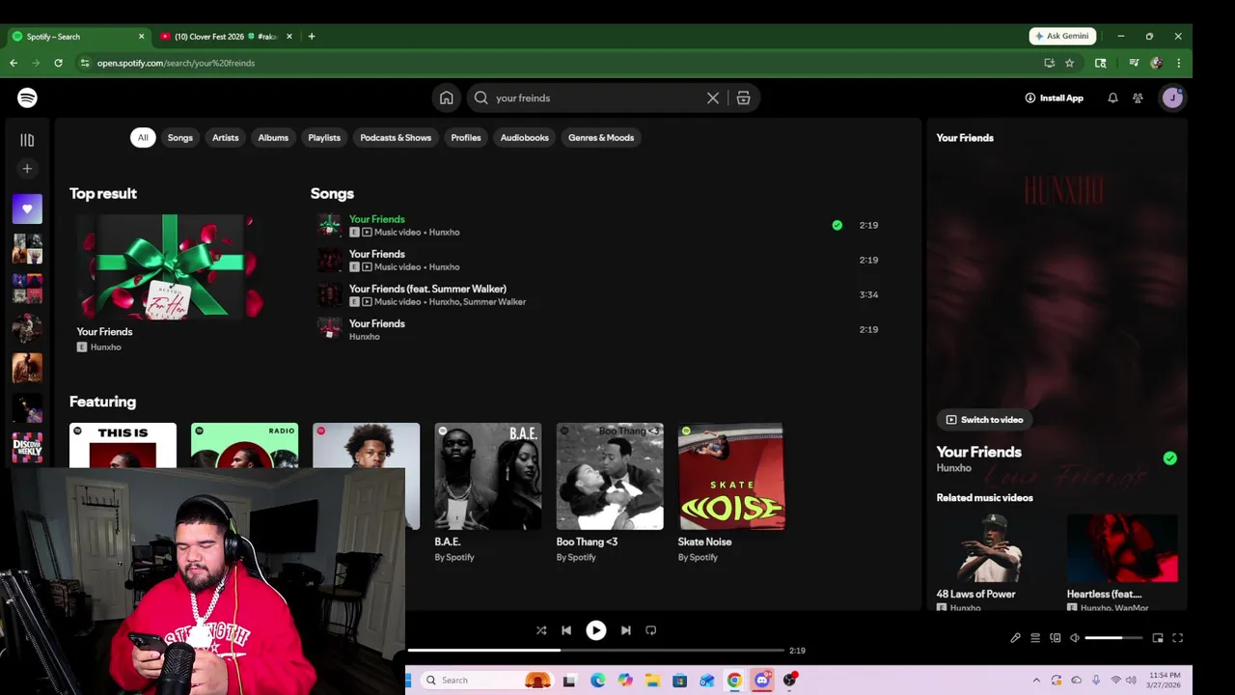Viewport: 1235px width, 695px height.
Task: Click the plus Create playlist icon
Action: pos(27,169)
